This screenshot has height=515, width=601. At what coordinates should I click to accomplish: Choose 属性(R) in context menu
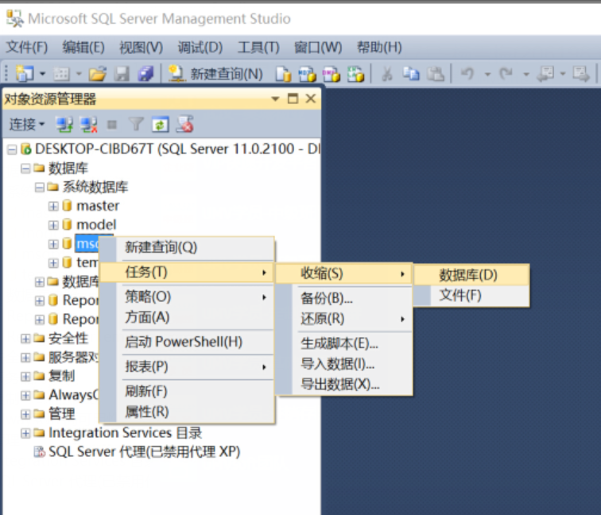pyautogui.click(x=187, y=412)
